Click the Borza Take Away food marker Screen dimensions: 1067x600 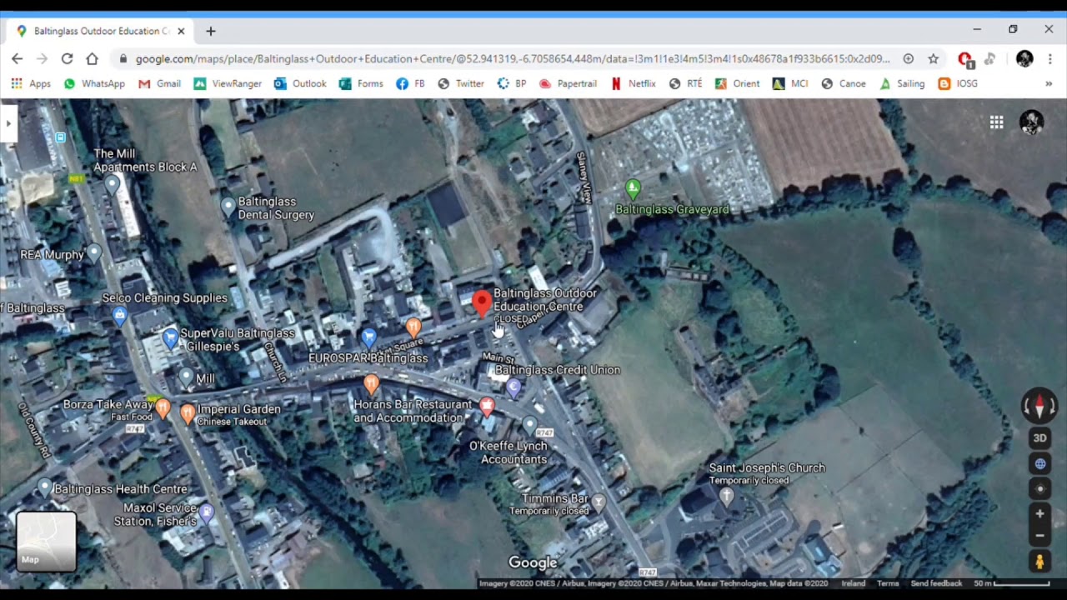(x=163, y=408)
